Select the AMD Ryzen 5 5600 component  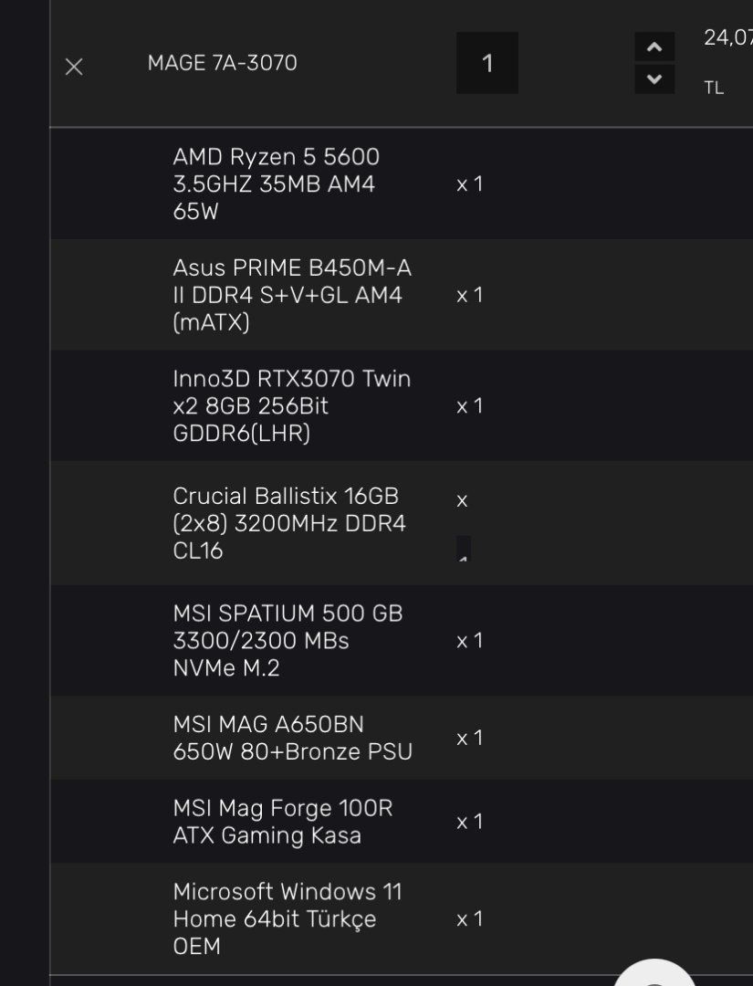[276, 184]
